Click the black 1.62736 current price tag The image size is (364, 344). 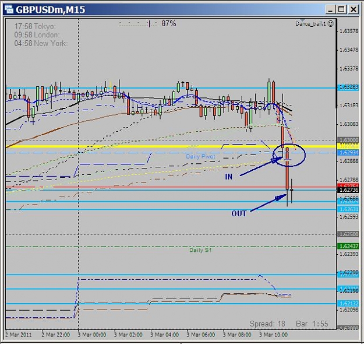pyautogui.click(x=348, y=190)
